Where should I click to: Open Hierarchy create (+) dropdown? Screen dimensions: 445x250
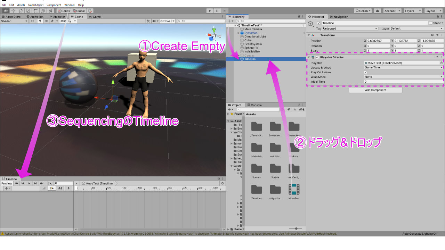[230, 21]
